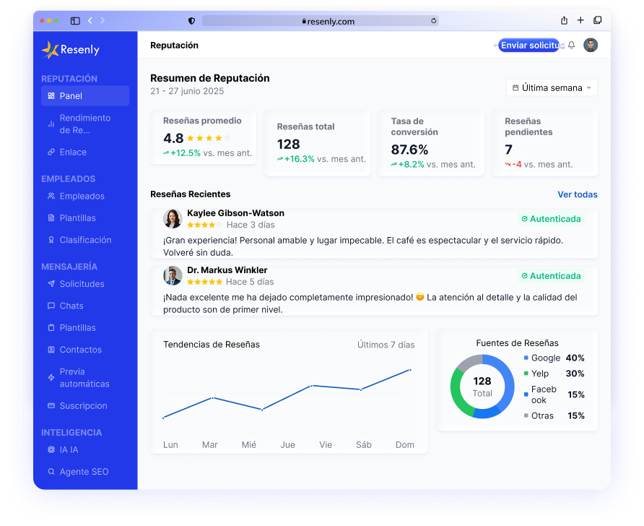Click the Clasificación award icon
The width and height of the screenshot is (644, 526).
pos(51,240)
